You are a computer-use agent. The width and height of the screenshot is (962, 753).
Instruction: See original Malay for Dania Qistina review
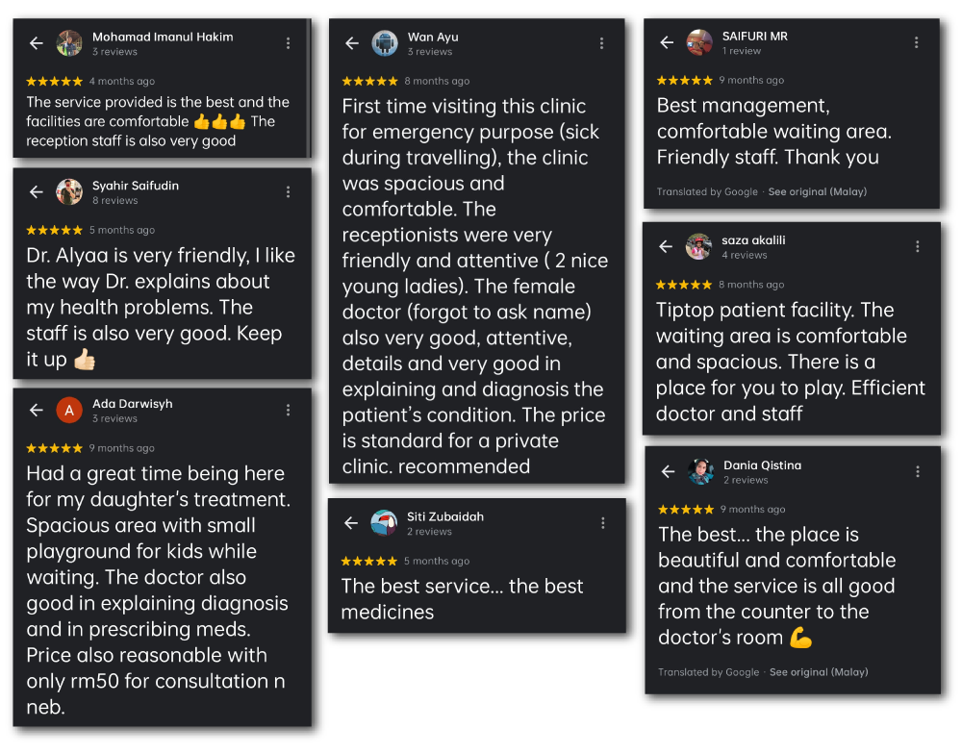coord(819,672)
